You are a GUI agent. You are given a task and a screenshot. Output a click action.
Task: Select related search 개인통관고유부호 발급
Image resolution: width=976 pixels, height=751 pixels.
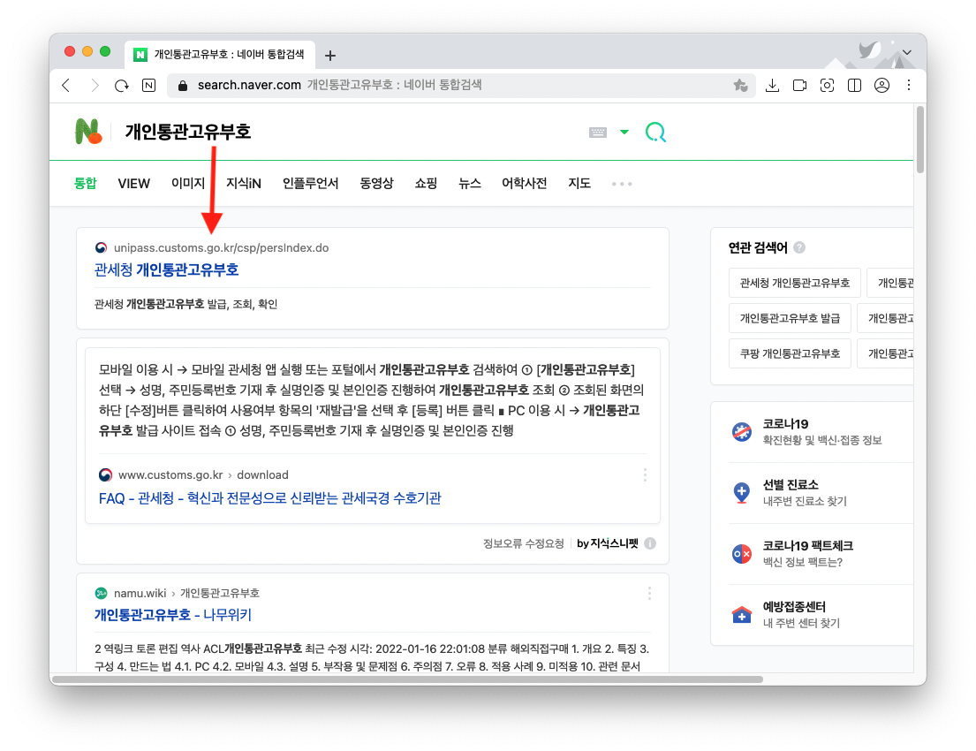coord(790,318)
